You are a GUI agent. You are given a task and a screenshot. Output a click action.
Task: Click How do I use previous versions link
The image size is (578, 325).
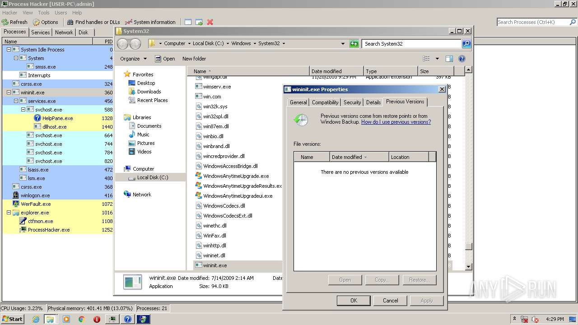pyautogui.click(x=396, y=122)
